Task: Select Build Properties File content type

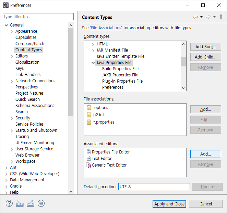Action: pyautogui.click(x=120, y=68)
